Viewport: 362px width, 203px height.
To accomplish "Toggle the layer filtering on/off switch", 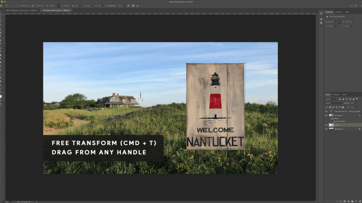I will pyautogui.click(x=357, y=99).
